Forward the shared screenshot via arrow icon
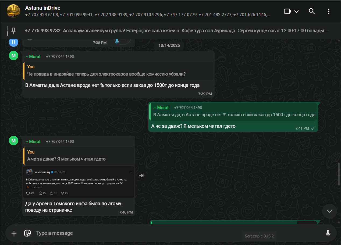341x245 pixels. [141, 176]
